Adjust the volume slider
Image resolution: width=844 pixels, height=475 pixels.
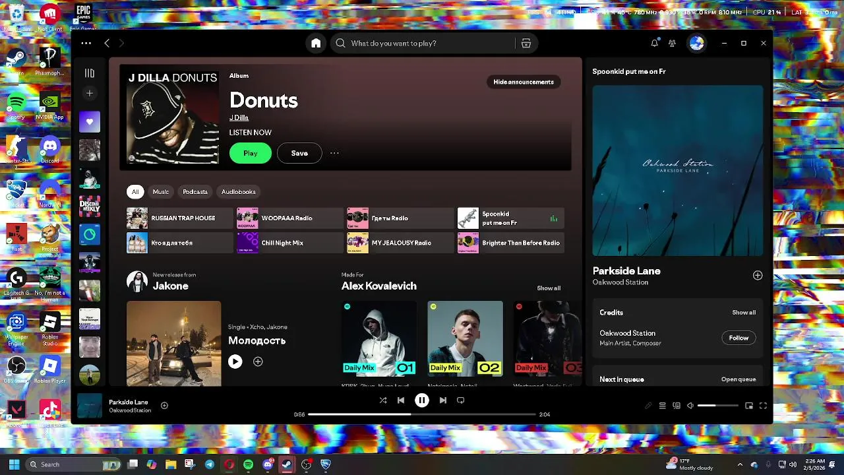(717, 406)
